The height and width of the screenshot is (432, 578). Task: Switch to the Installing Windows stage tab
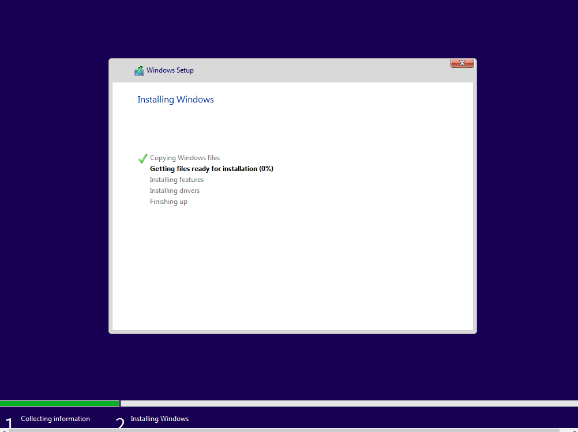point(159,419)
